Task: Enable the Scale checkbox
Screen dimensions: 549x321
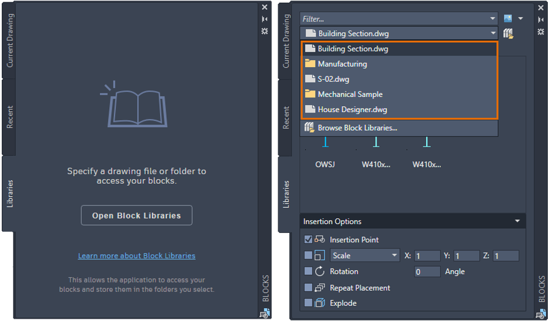Action: click(x=308, y=255)
